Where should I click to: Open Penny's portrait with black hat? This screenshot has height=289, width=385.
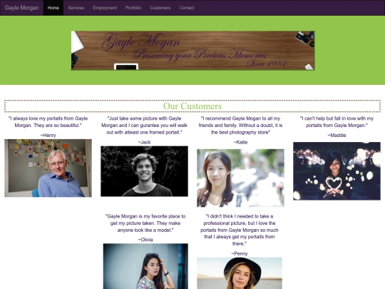point(240,273)
